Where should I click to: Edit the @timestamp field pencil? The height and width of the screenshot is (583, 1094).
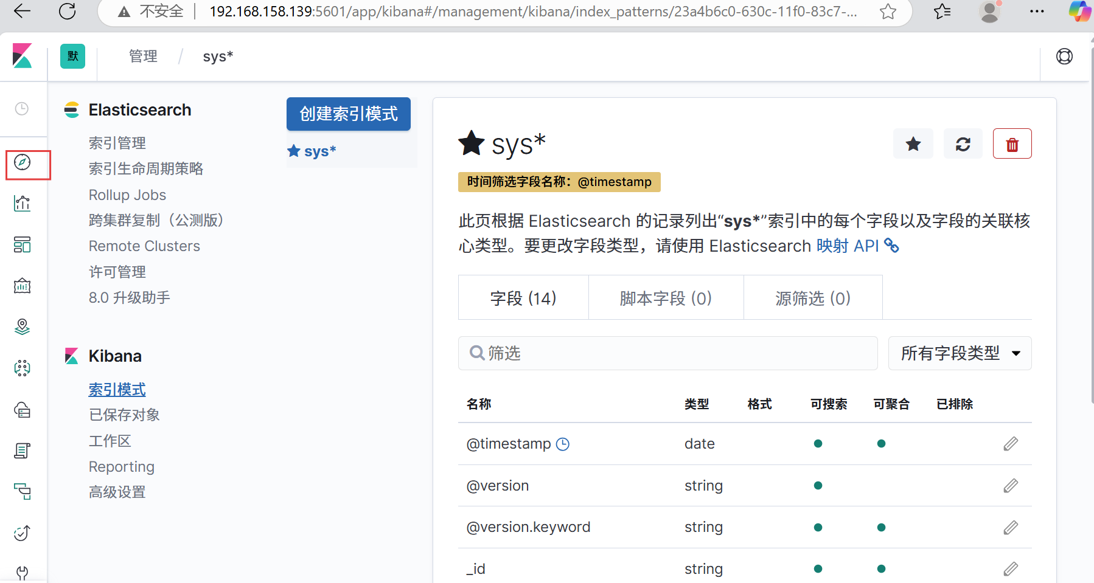[1011, 444]
